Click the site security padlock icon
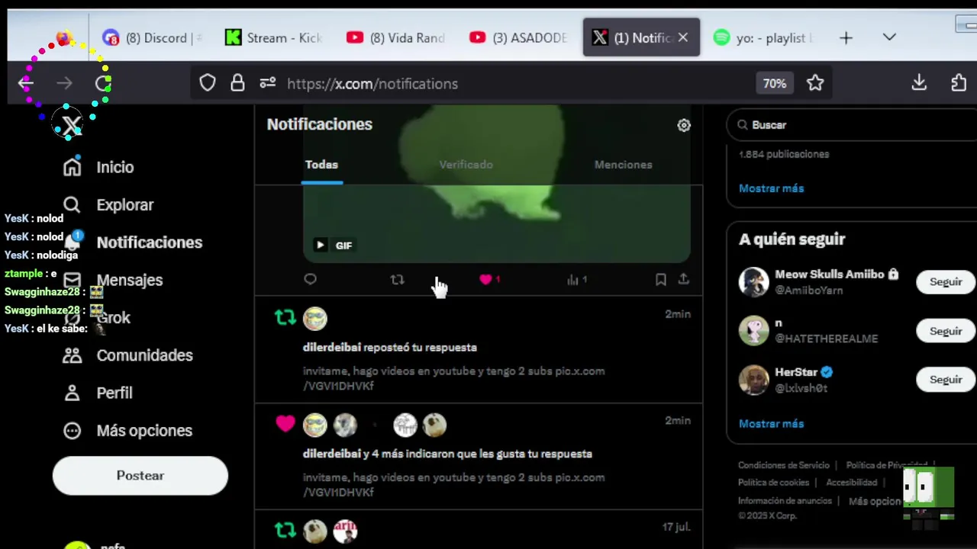This screenshot has width=977, height=549. click(x=237, y=83)
